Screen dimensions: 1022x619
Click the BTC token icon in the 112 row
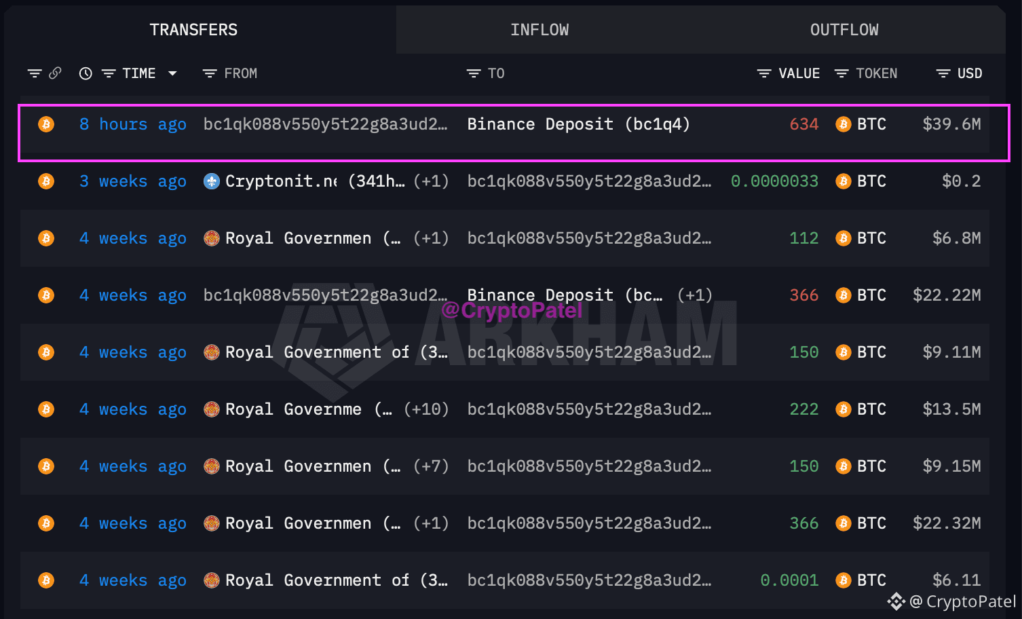click(844, 238)
